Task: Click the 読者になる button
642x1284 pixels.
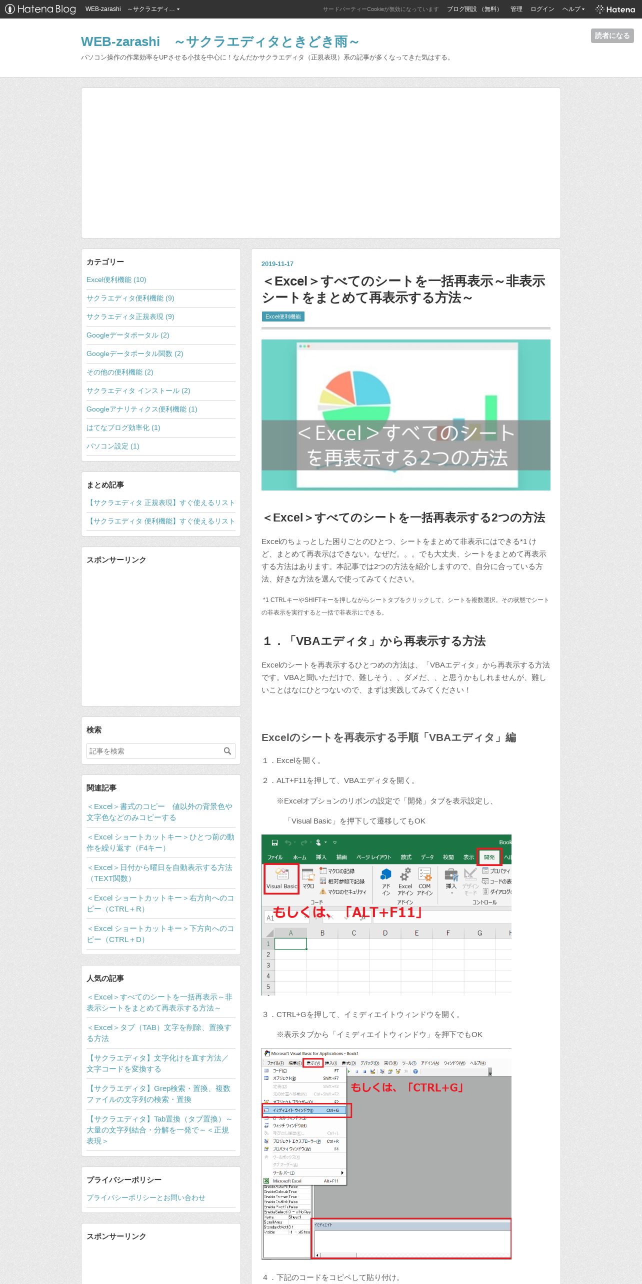Action: (x=612, y=35)
